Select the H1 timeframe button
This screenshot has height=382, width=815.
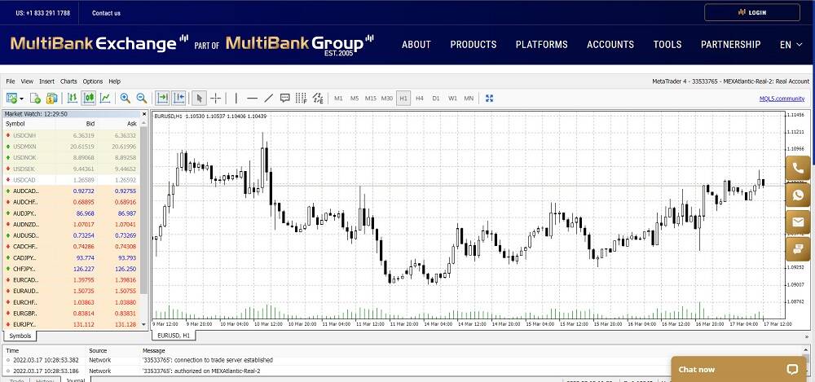(x=403, y=99)
